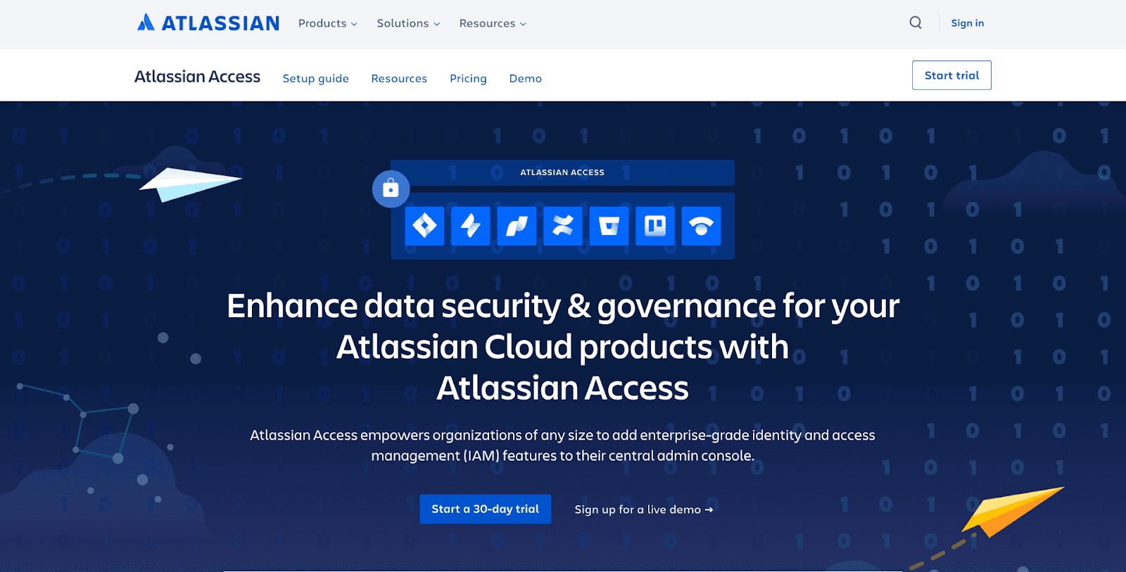The width and height of the screenshot is (1126, 572).
Task: Sign up for a live demo
Action: point(644,509)
